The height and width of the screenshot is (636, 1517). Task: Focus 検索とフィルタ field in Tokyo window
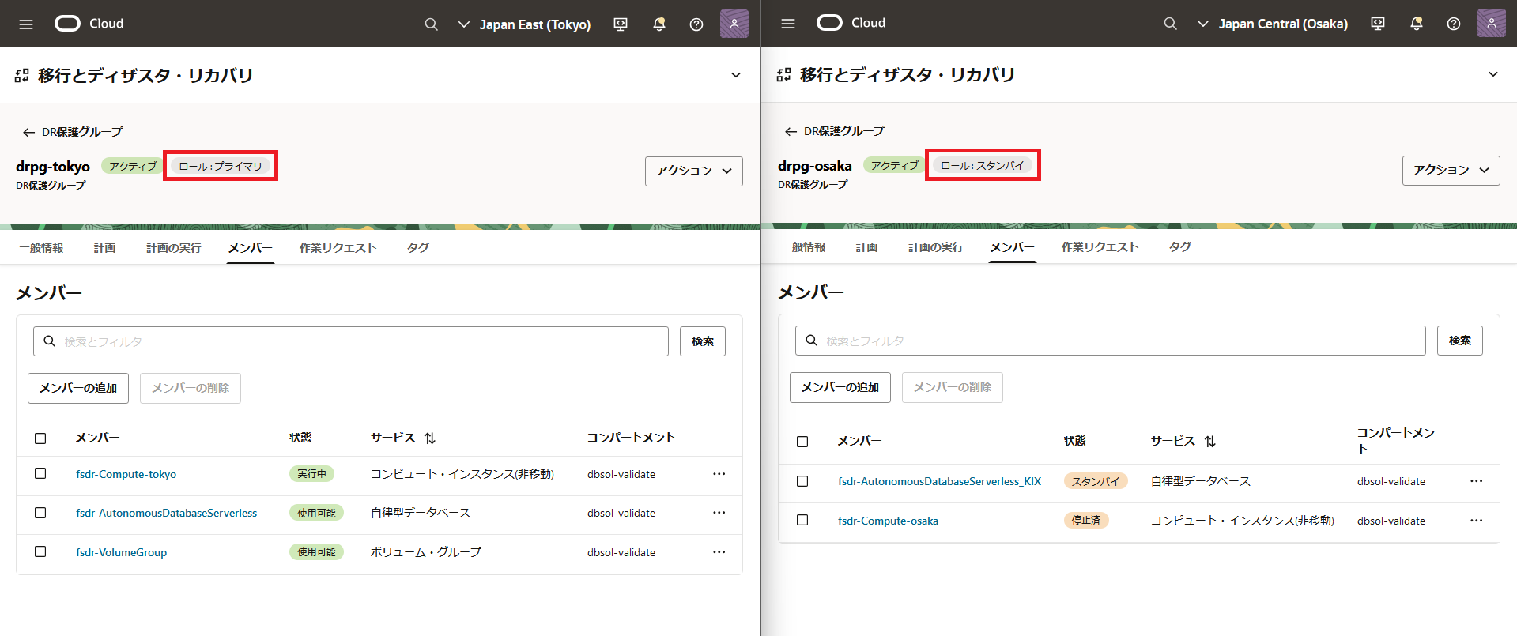tap(351, 341)
